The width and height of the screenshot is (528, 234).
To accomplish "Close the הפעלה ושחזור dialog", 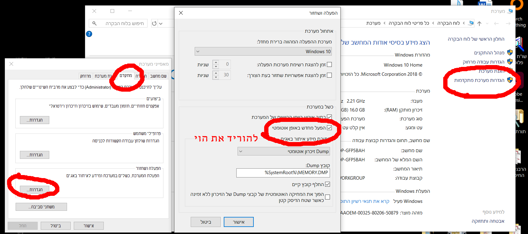I will [181, 13].
